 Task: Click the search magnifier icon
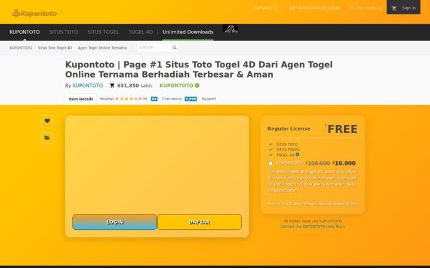coord(174,48)
